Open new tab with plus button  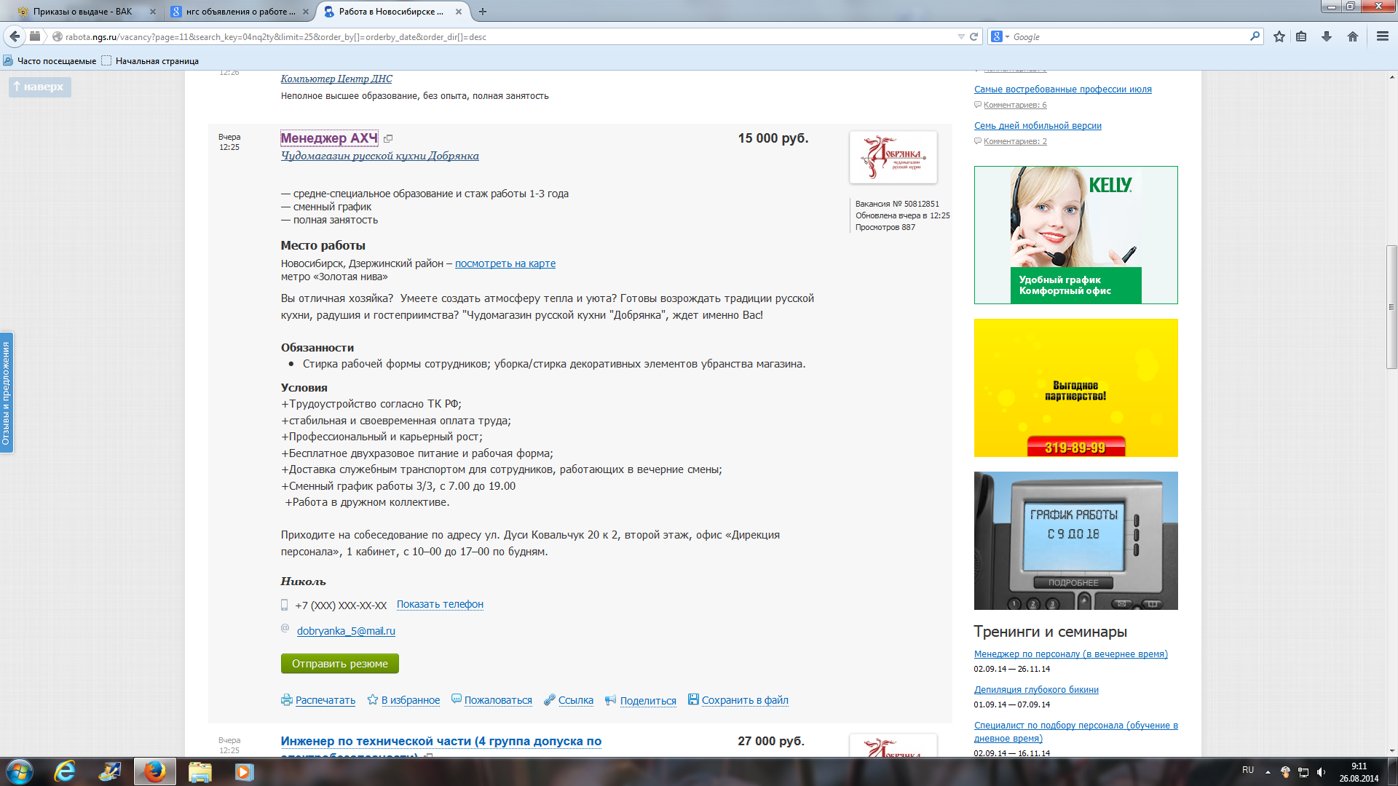pyautogui.click(x=483, y=12)
